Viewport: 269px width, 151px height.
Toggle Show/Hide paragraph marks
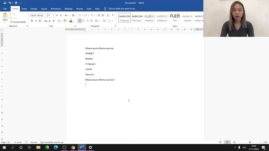[113, 16]
